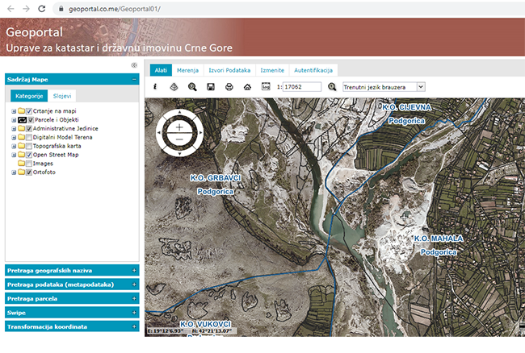This screenshot has width=525, height=353.
Task: Select the zoom magnifier tool
Action: point(192,86)
